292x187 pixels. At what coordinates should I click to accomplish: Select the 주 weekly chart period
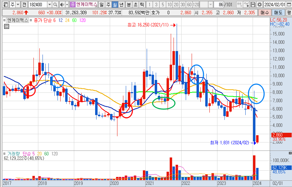coord(108,5)
